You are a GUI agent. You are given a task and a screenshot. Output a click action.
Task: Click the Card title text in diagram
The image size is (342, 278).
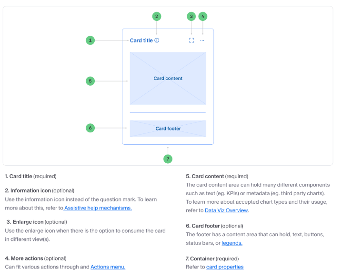141,40
